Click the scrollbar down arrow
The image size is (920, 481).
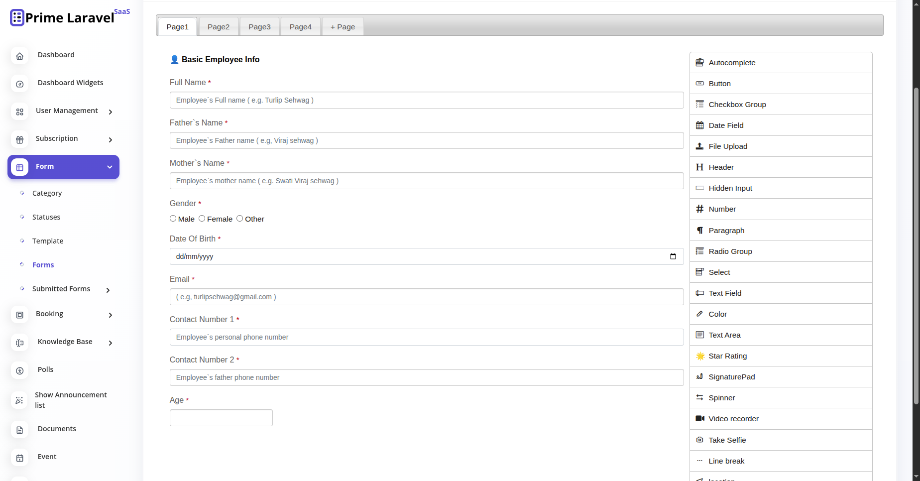pyautogui.click(x=916, y=477)
